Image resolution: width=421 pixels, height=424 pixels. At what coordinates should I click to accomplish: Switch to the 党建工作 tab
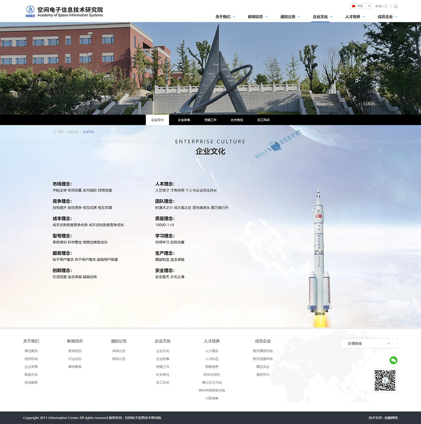(210, 120)
